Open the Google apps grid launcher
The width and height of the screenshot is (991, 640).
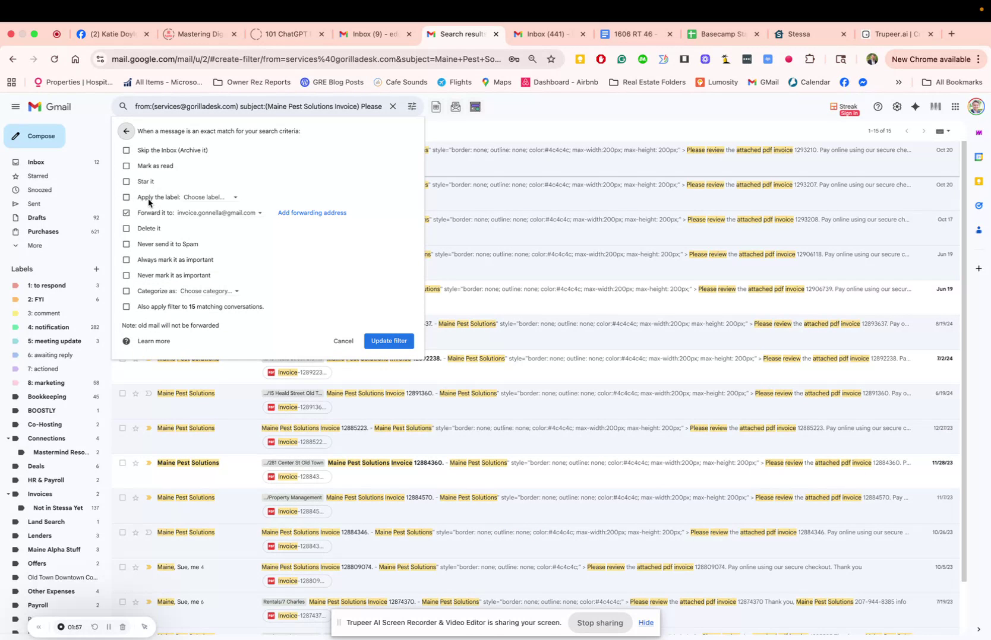[954, 106]
